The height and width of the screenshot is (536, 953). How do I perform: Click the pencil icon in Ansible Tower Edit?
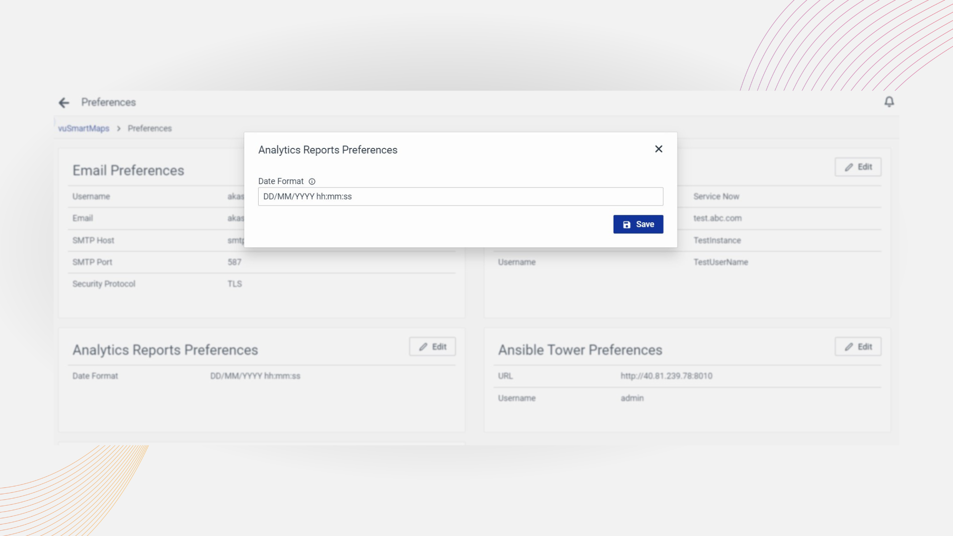849,347
